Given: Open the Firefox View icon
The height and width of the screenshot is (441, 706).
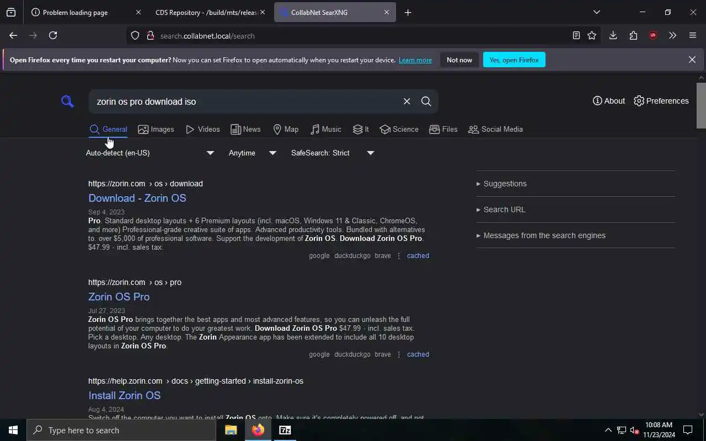Looking at the screenshot, I should 11,12.
